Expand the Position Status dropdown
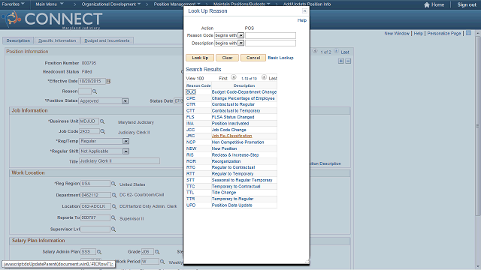The width and height of the screenshot is (481, 270). click(125, 101)
